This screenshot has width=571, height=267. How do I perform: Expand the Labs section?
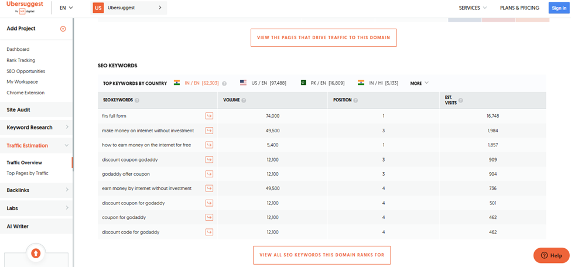click(x=36, y=208)
